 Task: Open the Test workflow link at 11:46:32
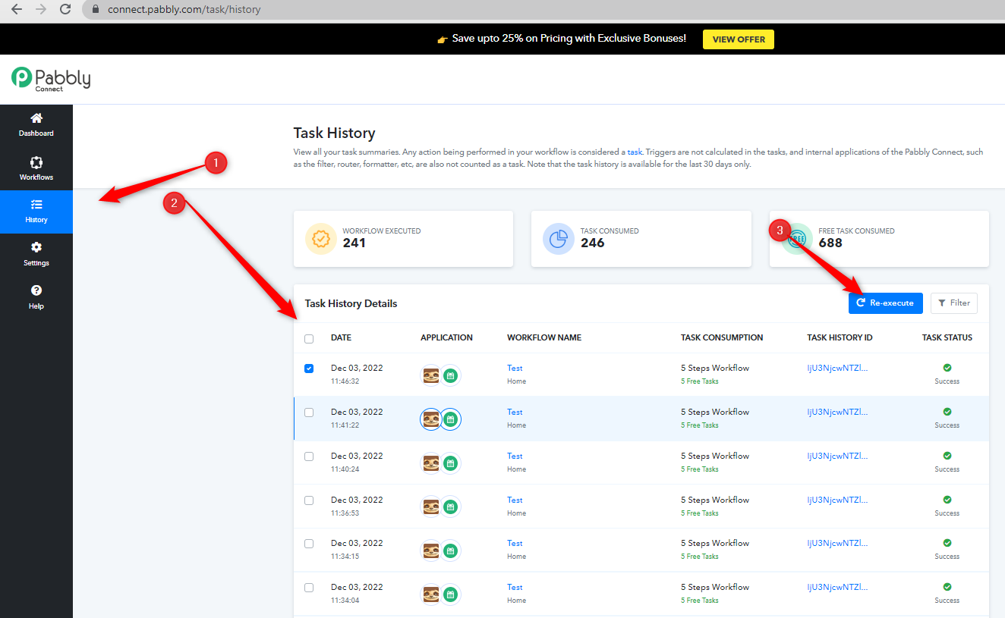click(x=515, y=369)
